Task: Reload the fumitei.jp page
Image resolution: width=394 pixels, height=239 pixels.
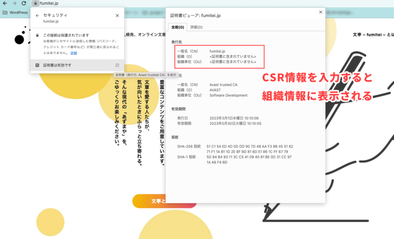Action: pyautogui.click(x=24, y=3)
